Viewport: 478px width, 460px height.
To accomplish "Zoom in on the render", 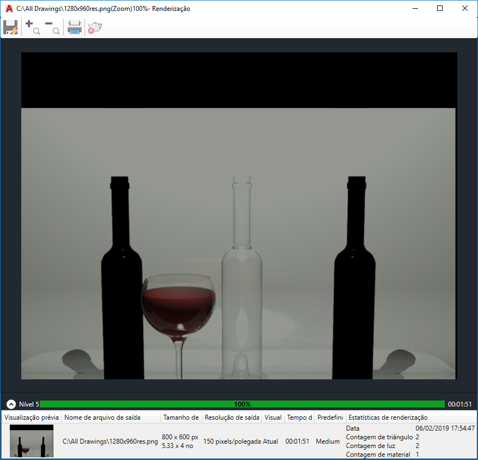I will coord(33,27).
